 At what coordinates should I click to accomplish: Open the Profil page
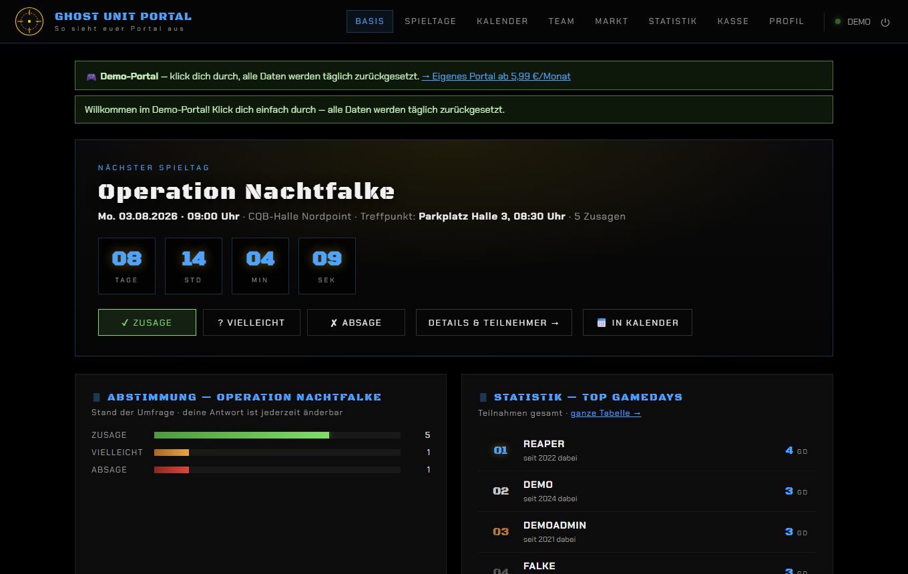coord(786,21)
